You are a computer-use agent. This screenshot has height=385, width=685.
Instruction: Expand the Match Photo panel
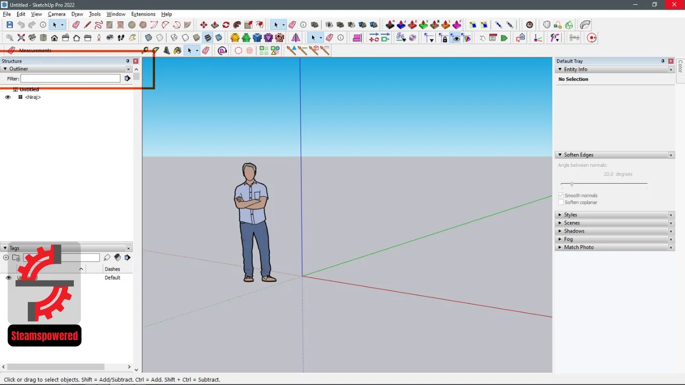tap(560, 248)
